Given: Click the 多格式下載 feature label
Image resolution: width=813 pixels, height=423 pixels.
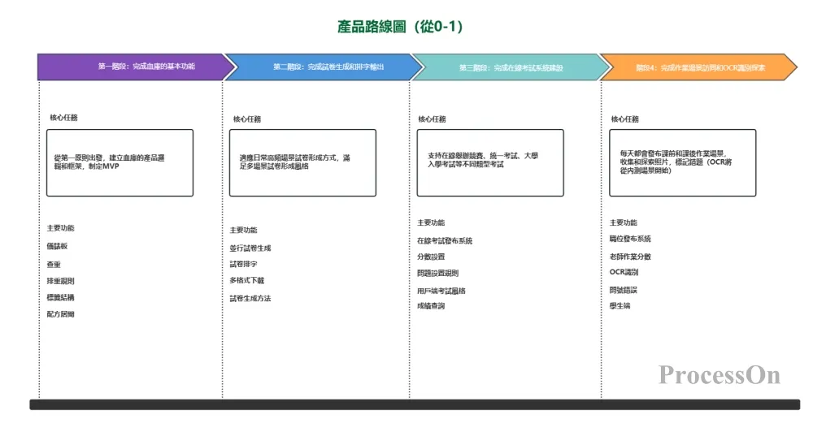Looking at the screenshot, I should click(246, 281).
